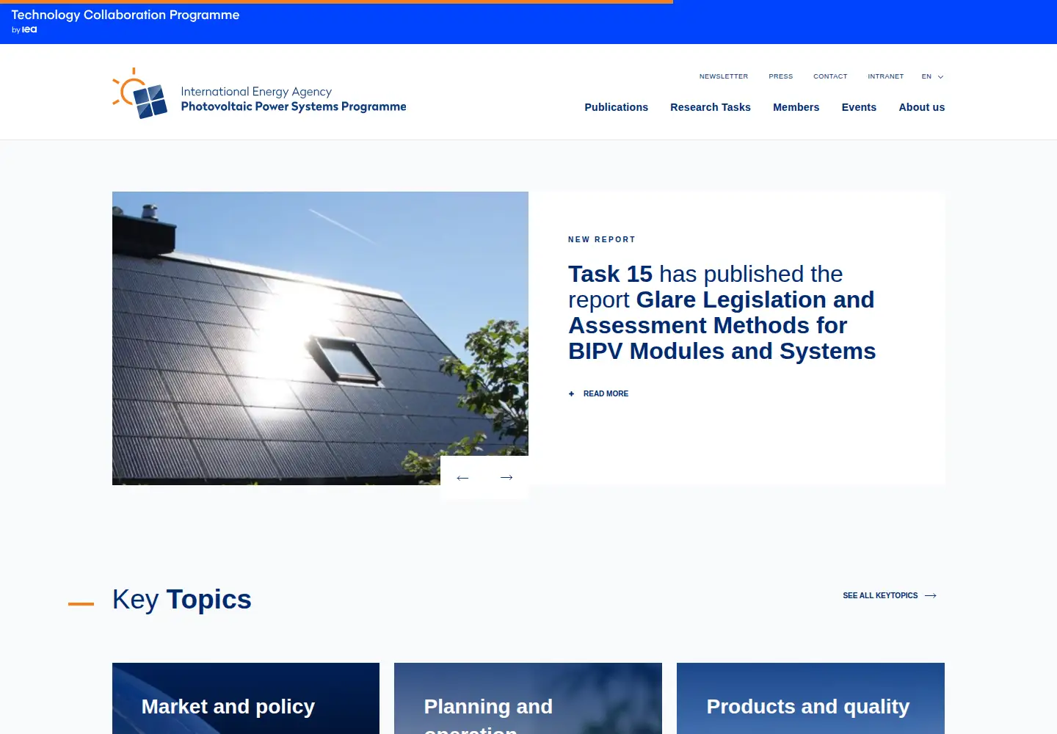Image resolution: width=1057 pixels, height=734 pixels.
Task: Open the EN language dropdown
Action: pos(932,76)
